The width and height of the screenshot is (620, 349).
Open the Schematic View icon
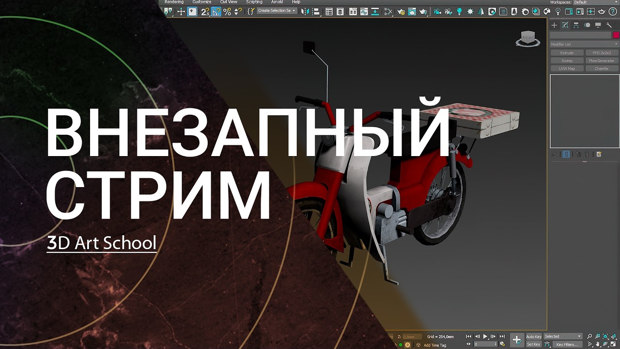[x=376, y=12]
